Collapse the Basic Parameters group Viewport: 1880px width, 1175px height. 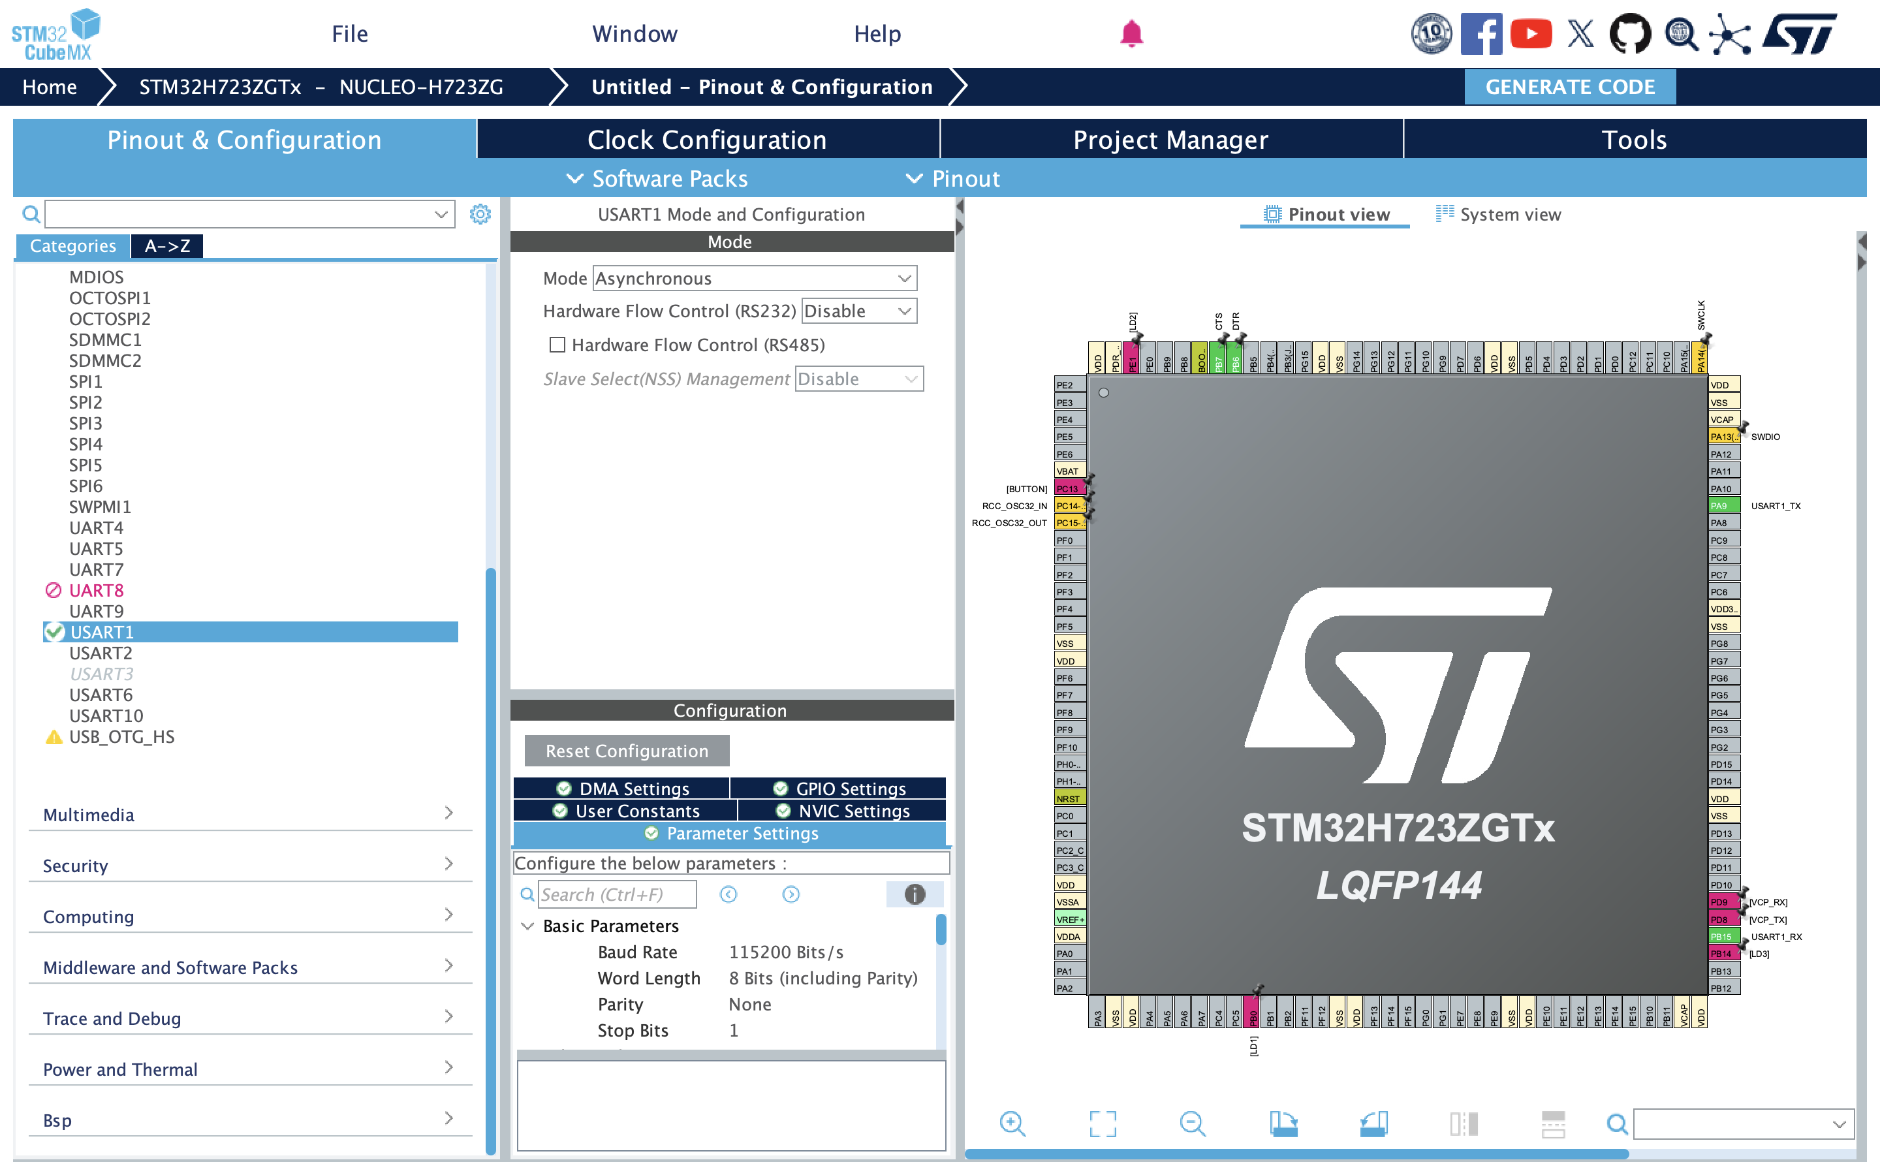[527, 926]
